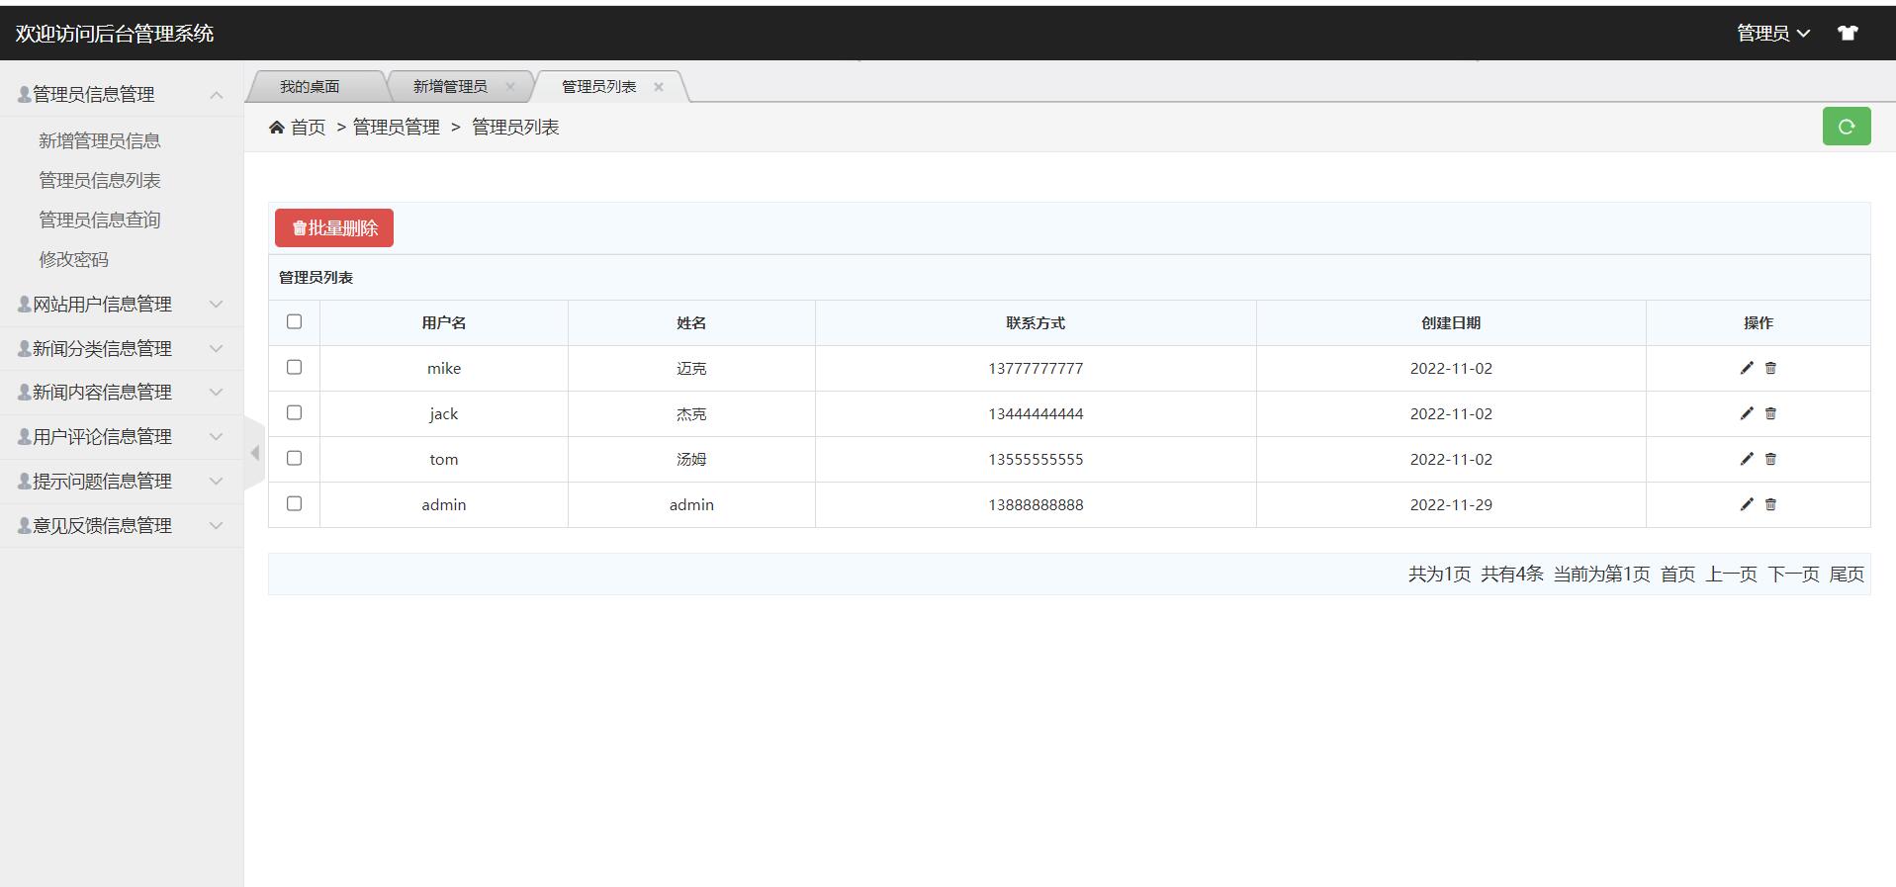The height and width of the screenshot is (887, 1896).
Task: Click phone number 13888888888
Action: (x=1036, y=504)
